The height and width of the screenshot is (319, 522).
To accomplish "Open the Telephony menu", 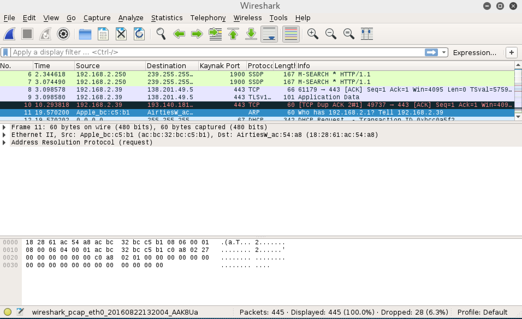I will pos(208,18).
